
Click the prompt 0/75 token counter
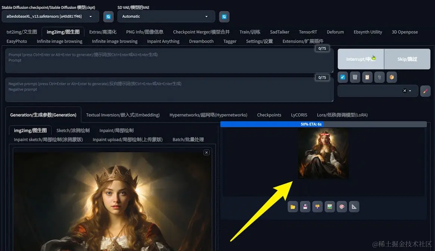click(x=322, y=49)
